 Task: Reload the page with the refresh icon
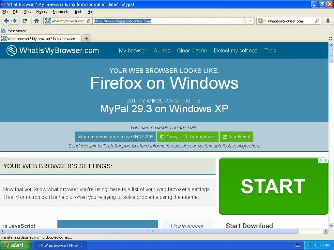24,21
